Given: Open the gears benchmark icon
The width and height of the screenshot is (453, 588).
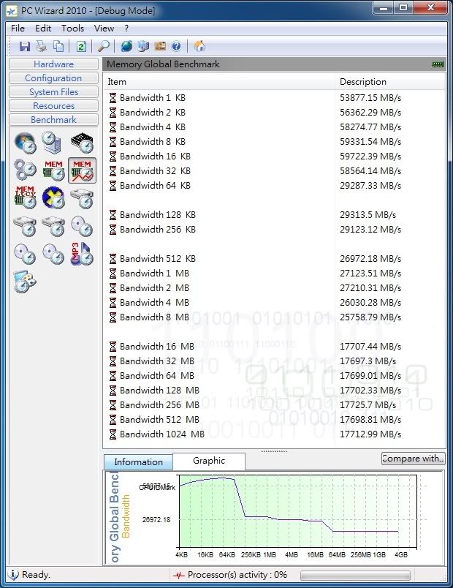Looking at the screenshot, I should pyautogui.click(x=25, y=170).
